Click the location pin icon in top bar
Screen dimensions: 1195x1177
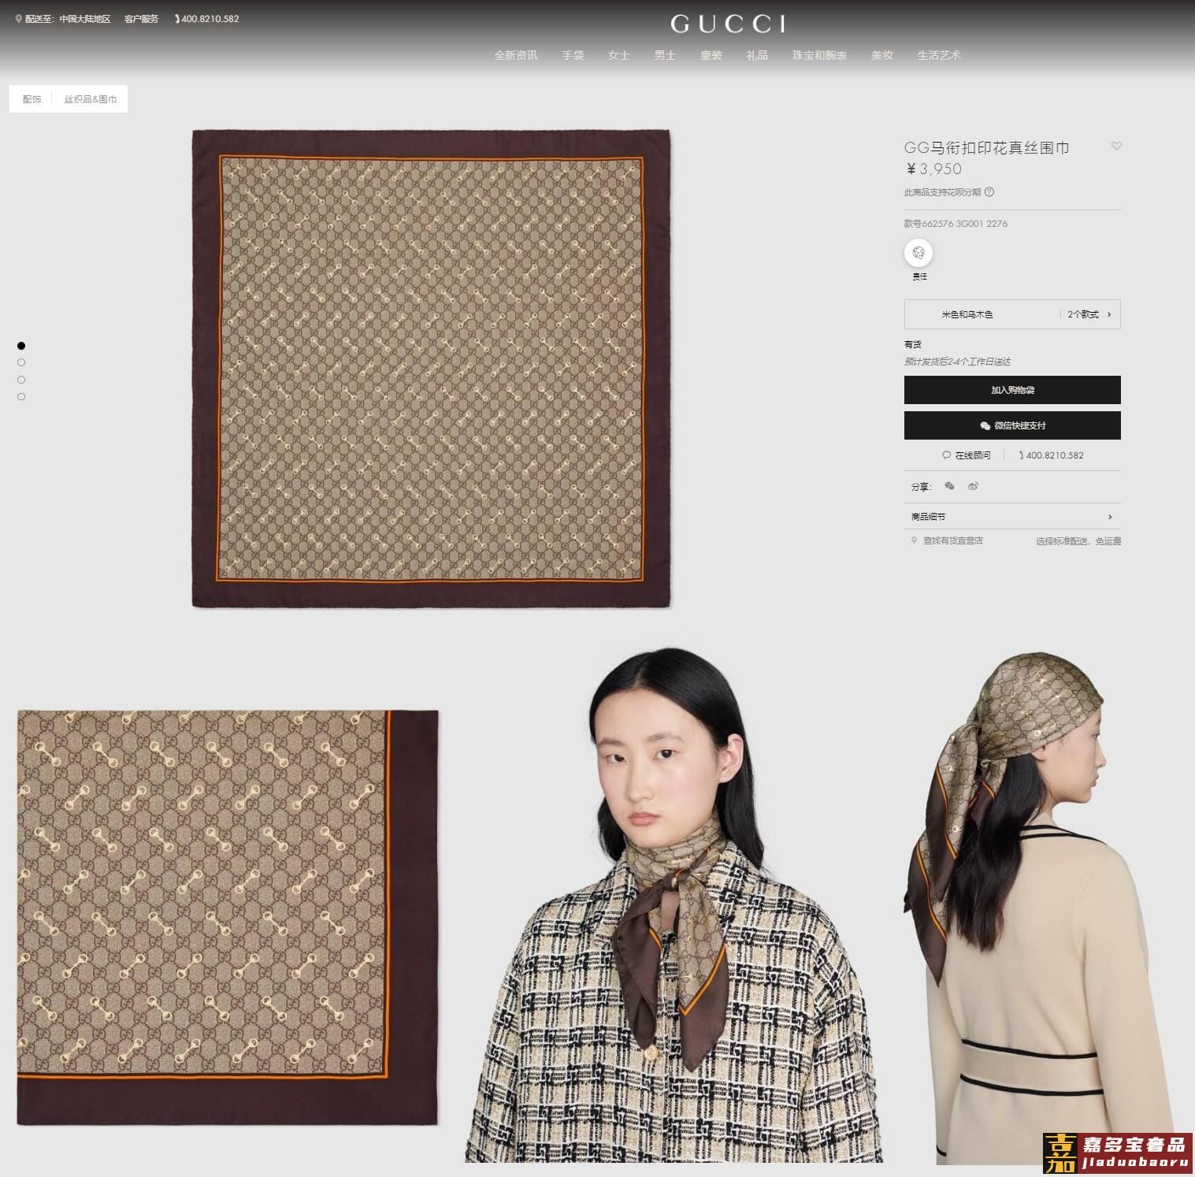[x=19, y=19]
